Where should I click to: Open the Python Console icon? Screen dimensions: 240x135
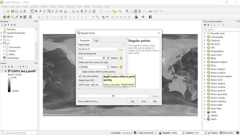point(143,17)
